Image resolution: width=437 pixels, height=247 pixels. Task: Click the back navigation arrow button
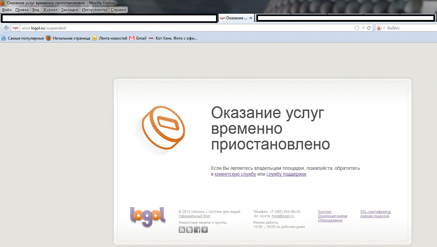tap(6, 28)
